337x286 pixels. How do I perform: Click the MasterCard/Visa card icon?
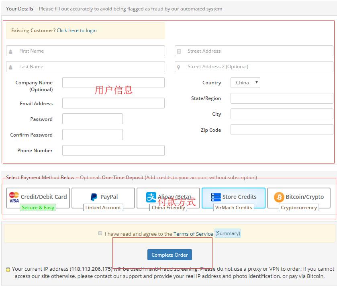(x=14, y=197)
